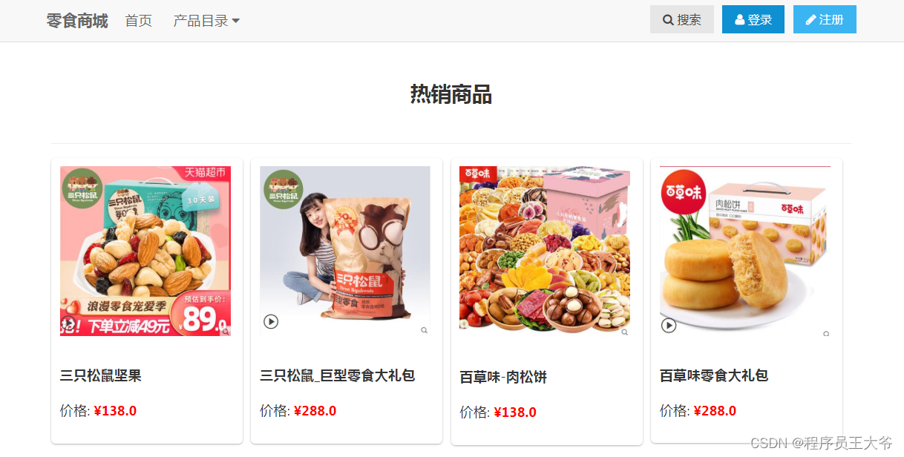Screen dimensions: 904x457
Task: Click zoom magnifier on 百草味-肉松饼 image
Action: [x=625, y=332]
